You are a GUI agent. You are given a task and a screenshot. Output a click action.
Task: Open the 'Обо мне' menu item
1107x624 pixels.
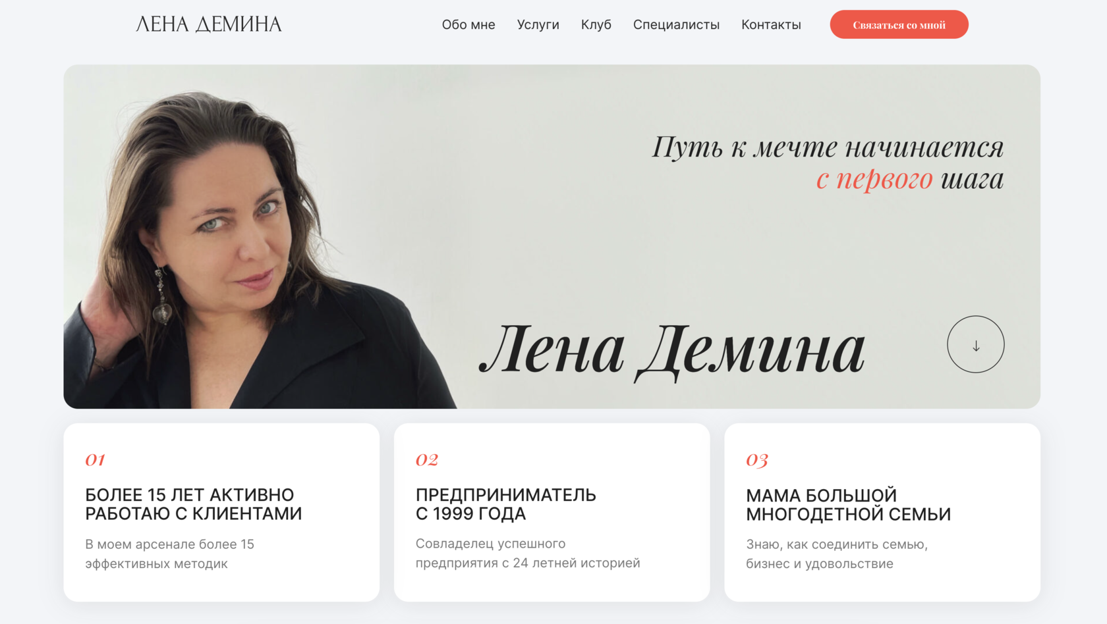[x=468, y=24]
